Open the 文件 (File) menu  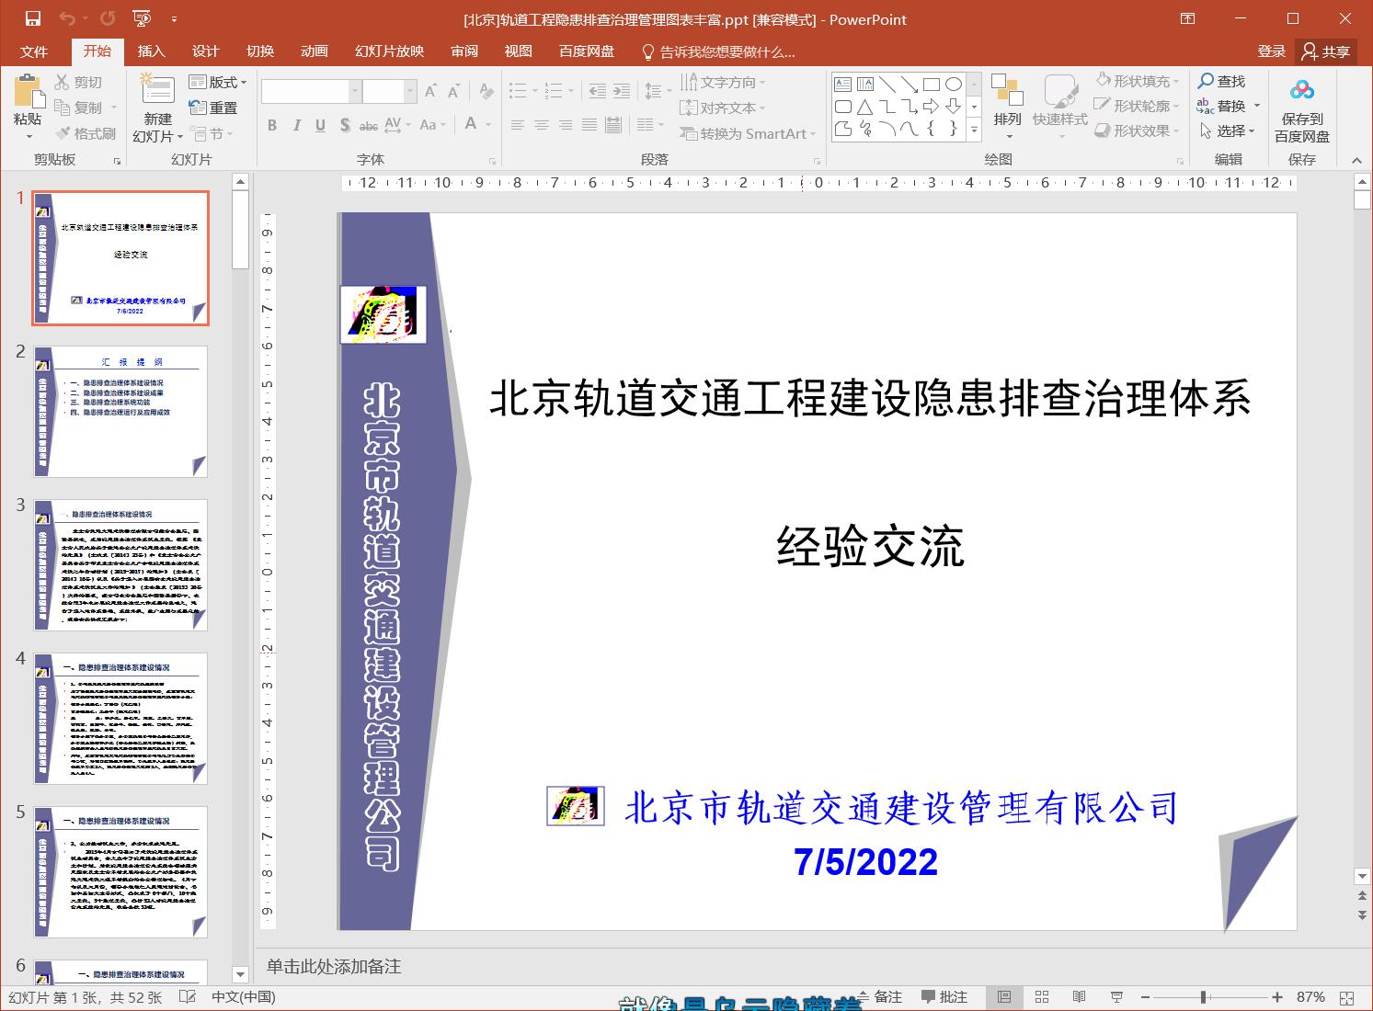tap(34, 51)
